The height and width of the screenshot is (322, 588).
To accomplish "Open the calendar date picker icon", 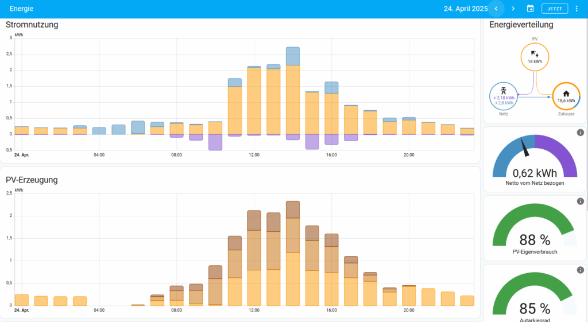I will point(530,9).
